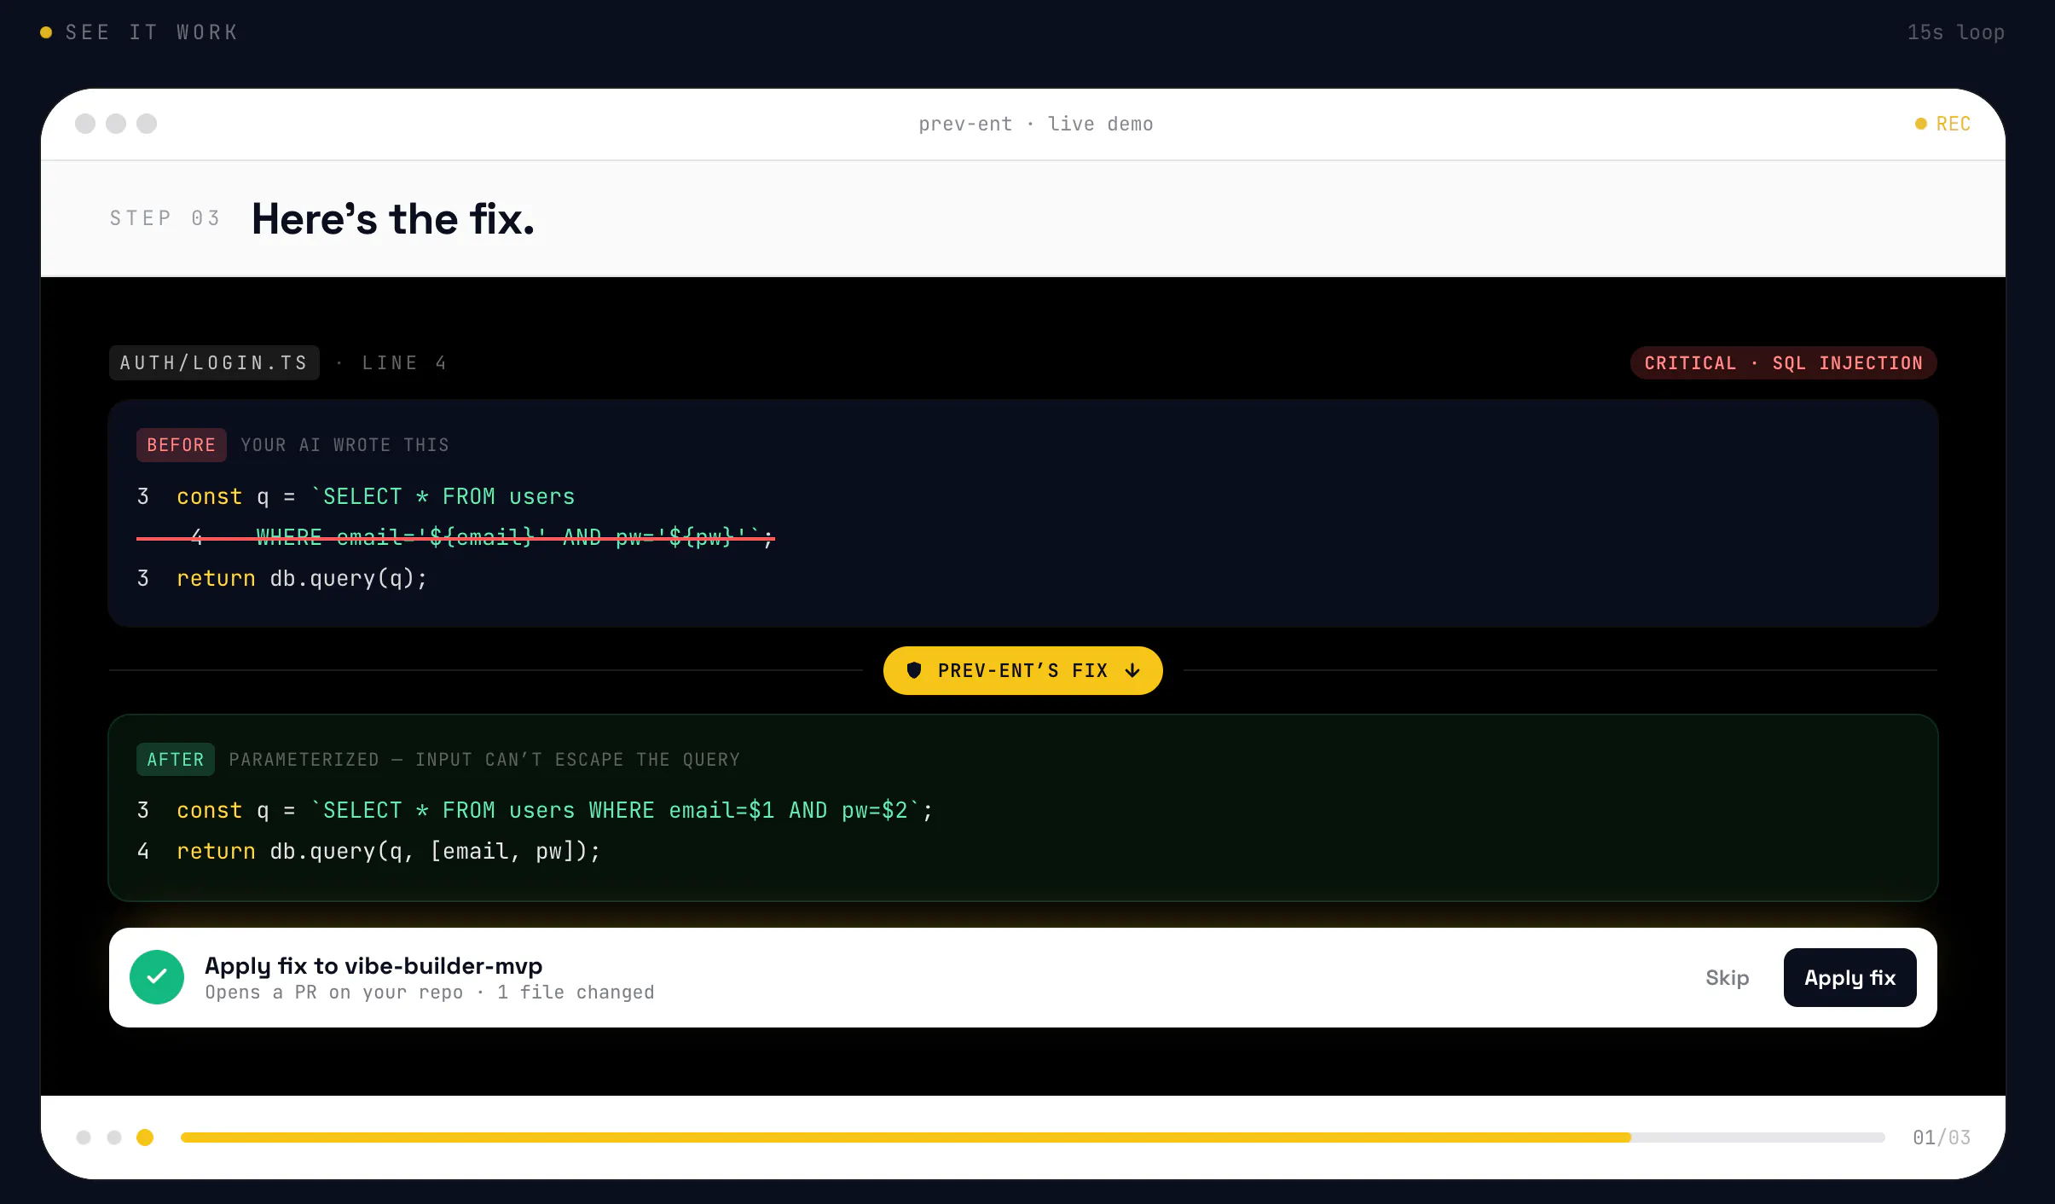
Task: Click the 'YOUR AI WROTE THIS' caption
Action: 344,445
